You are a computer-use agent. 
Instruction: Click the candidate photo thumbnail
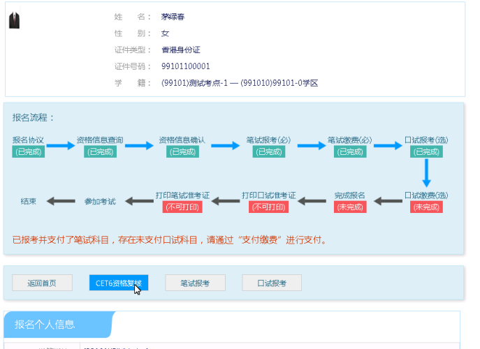[14, 21]
